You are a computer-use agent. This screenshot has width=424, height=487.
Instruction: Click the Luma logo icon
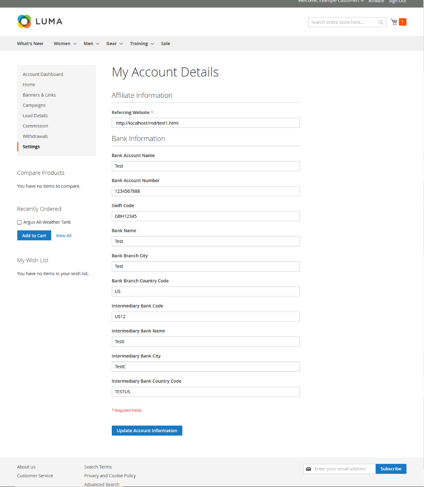point(24,22)
